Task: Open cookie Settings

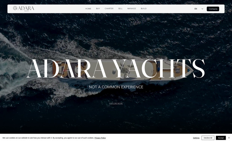Action: tap(196, 138)
